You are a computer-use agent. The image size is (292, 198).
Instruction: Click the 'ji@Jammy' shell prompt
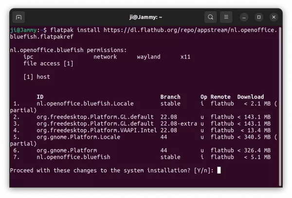pos(23,30)
